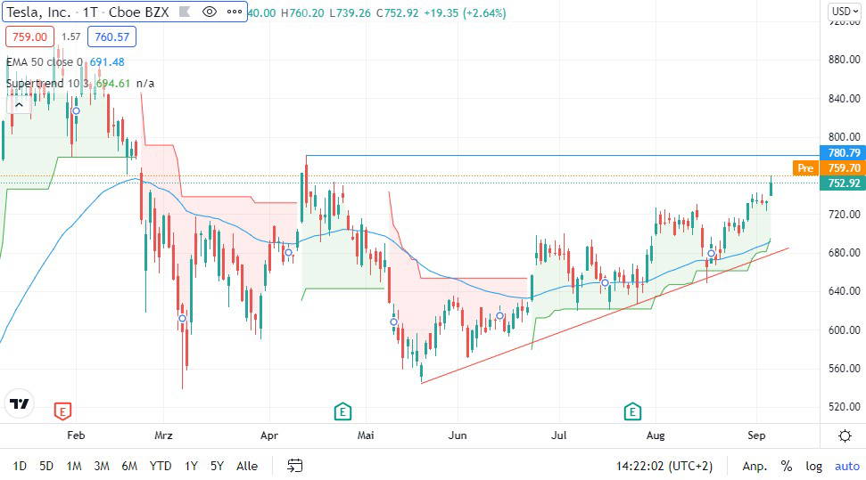Image resolution: width=866 pixels, height=480 pixels.
Task: Open chart settings gear icon
Action: (x=845, y=435)
